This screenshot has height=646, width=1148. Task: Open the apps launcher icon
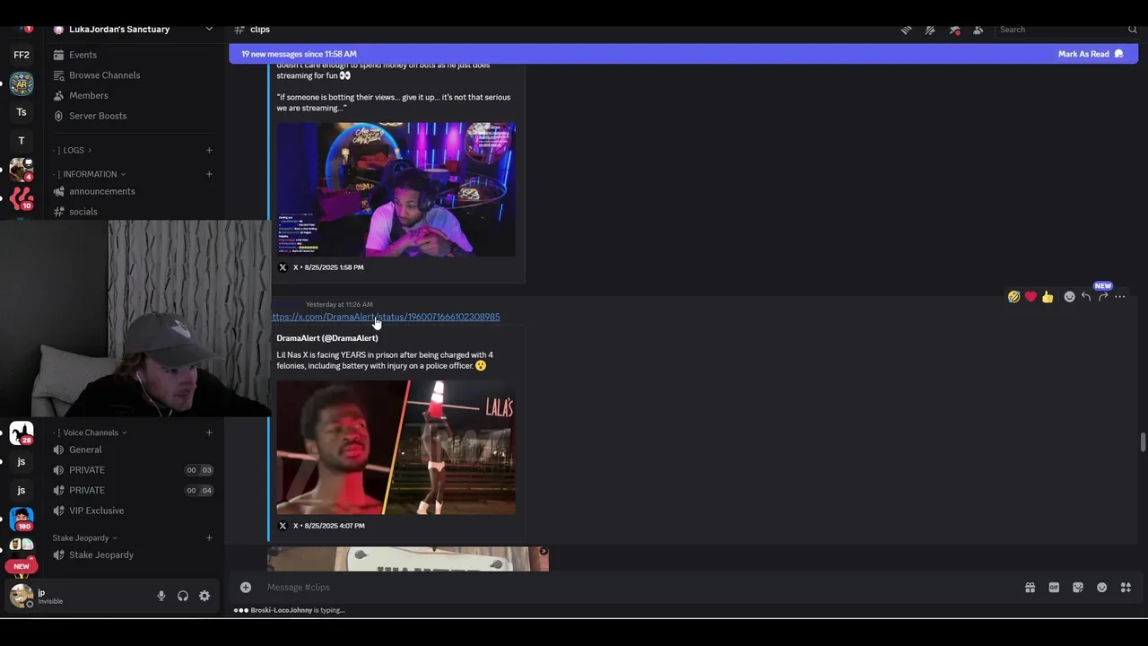coord(1126,588)
